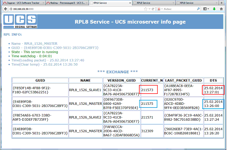
Task: Reload the page with the refresh icon
Action: point(153,9)
